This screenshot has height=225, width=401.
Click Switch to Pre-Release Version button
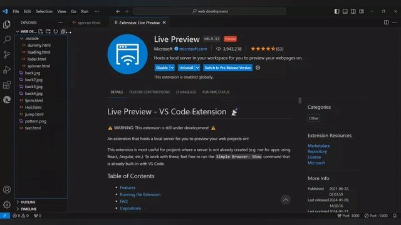point(227,67)
